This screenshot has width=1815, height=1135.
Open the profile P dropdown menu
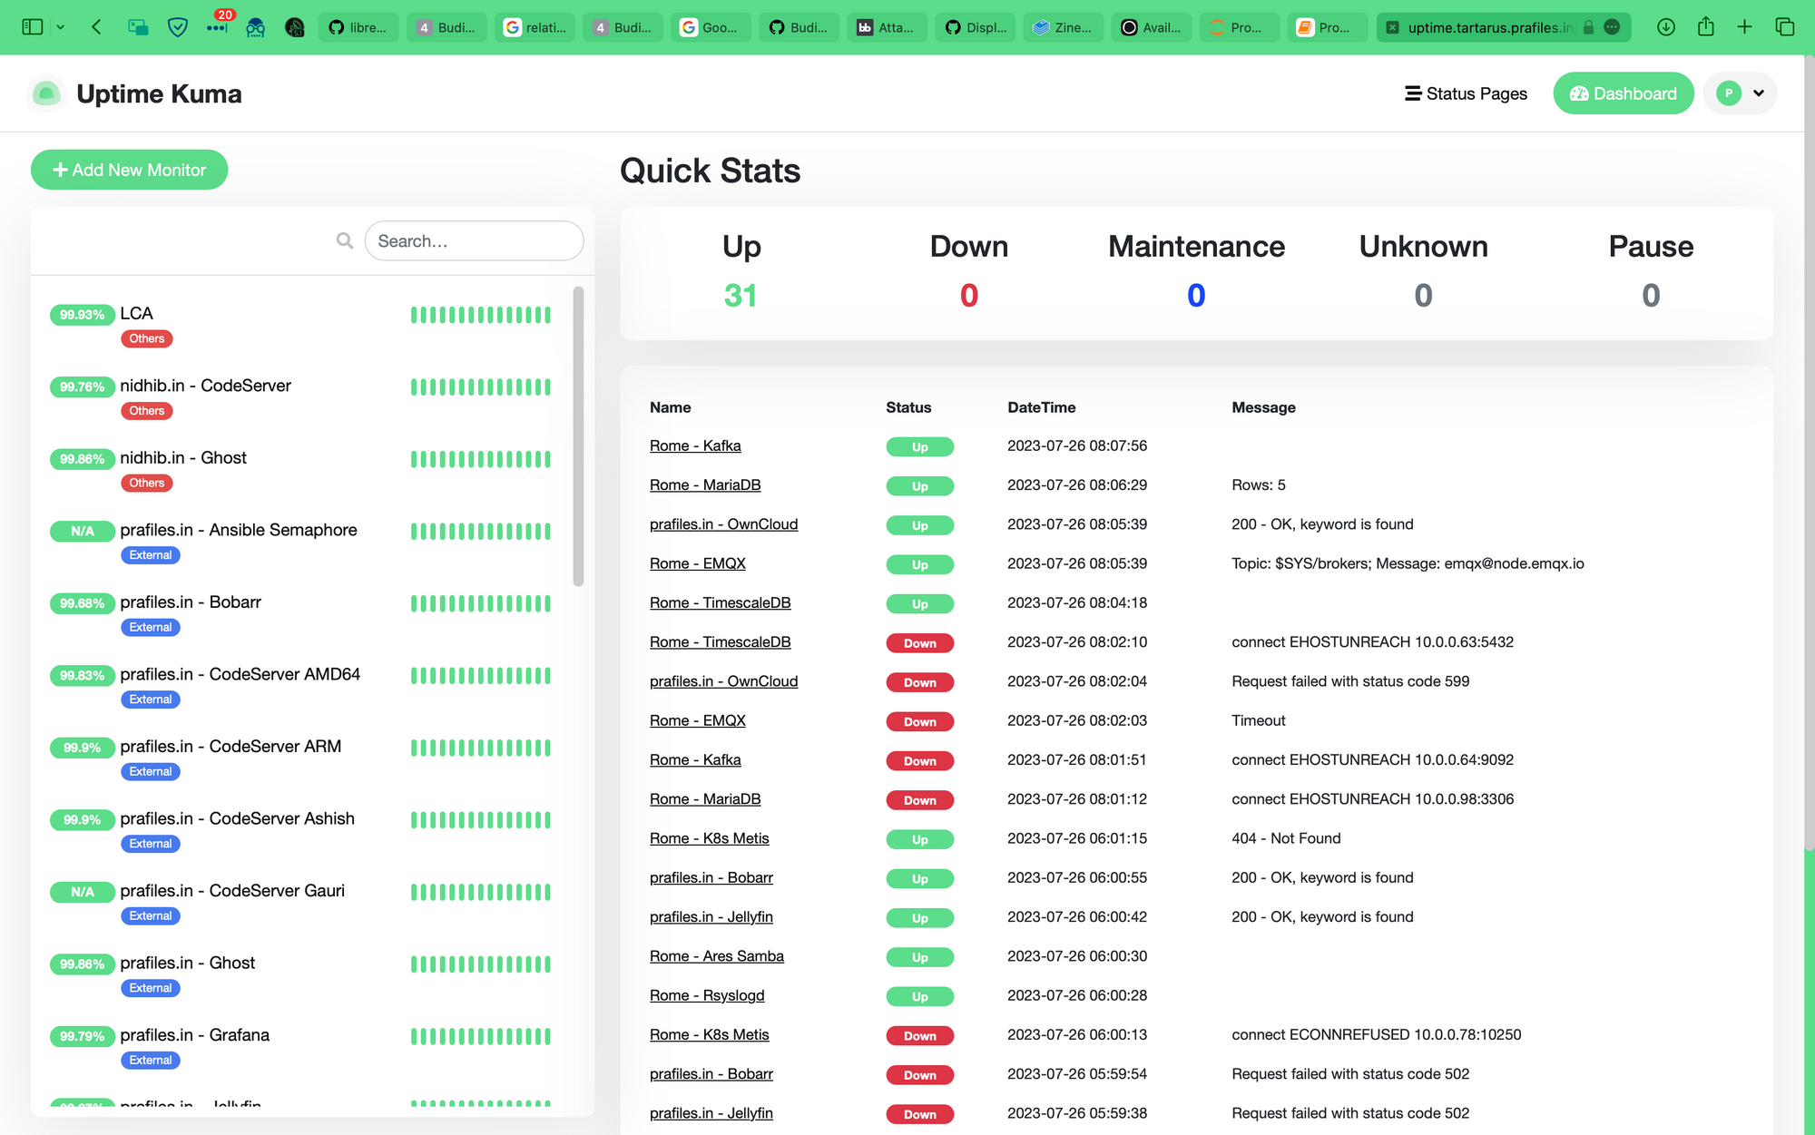coord(1740,93)
